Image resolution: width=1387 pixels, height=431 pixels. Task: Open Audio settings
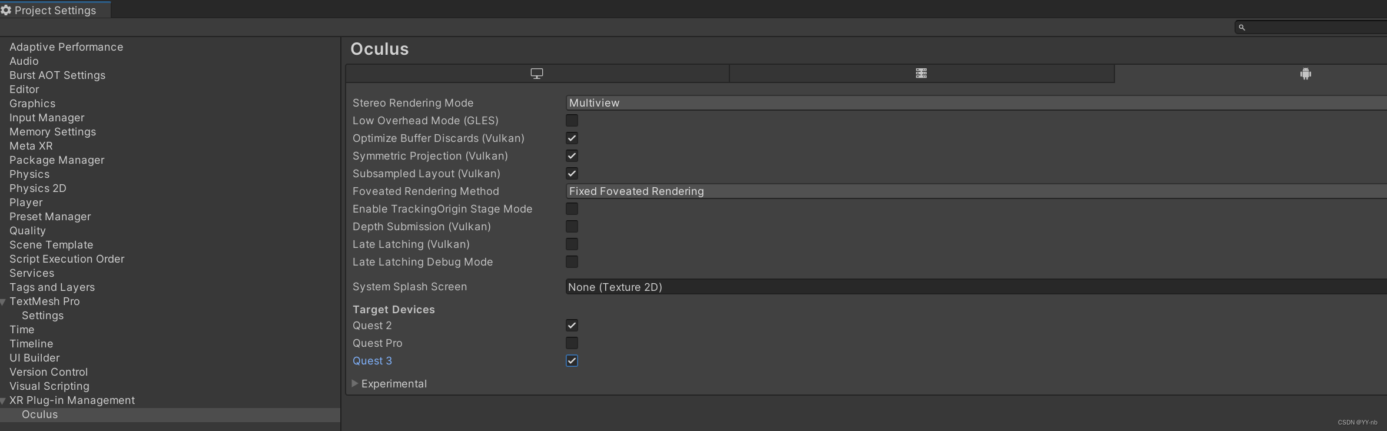click(x=24, y=61)
